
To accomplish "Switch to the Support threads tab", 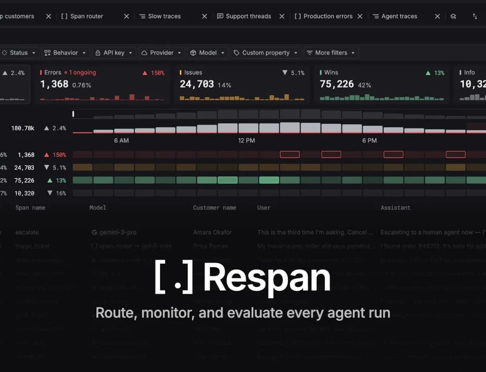I will pos(248,16).
